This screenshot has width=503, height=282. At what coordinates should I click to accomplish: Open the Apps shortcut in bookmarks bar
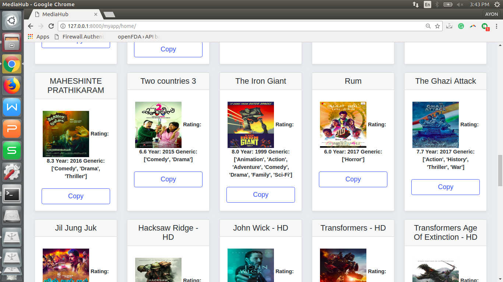tap(39, 37)
